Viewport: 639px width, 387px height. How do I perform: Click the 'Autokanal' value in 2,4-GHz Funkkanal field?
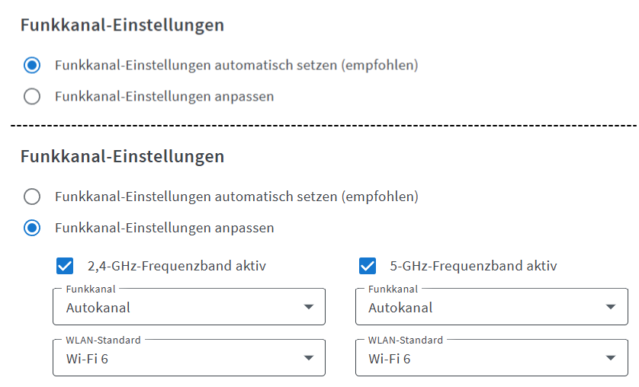(x=98, y=308)
